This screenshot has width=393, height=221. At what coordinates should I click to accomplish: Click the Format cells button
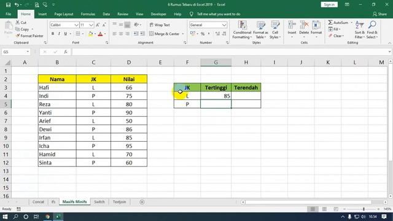pyautogui.click(x=316, y=29)
